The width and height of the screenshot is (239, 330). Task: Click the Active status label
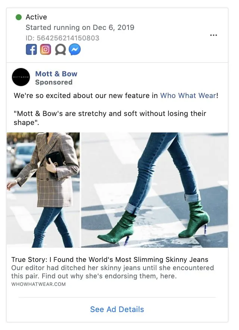pyautogui.click(x=36, y=17)
